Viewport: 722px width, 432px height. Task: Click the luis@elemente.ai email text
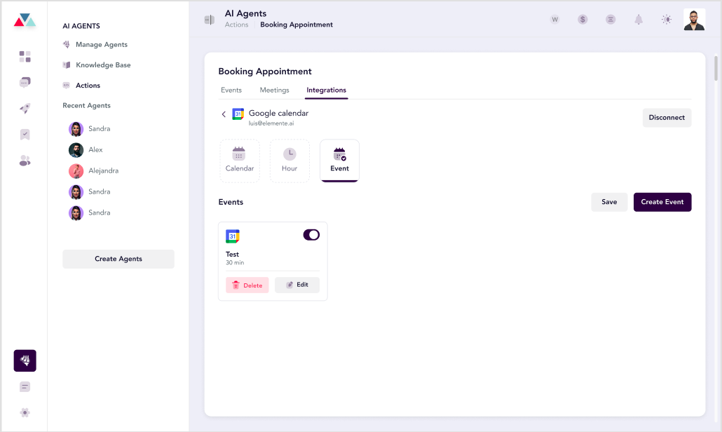271,123
